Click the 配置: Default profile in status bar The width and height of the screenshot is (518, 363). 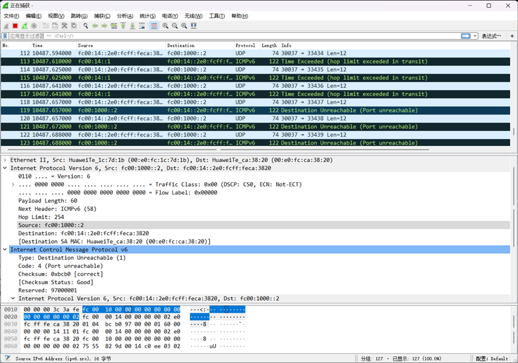pyautogui.click(x=492, y=359)
